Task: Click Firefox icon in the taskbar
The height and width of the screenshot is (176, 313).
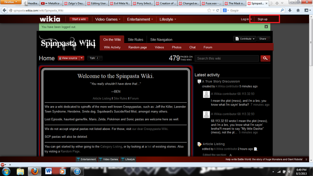Action: pyautogui.click(x=35, y=172)
